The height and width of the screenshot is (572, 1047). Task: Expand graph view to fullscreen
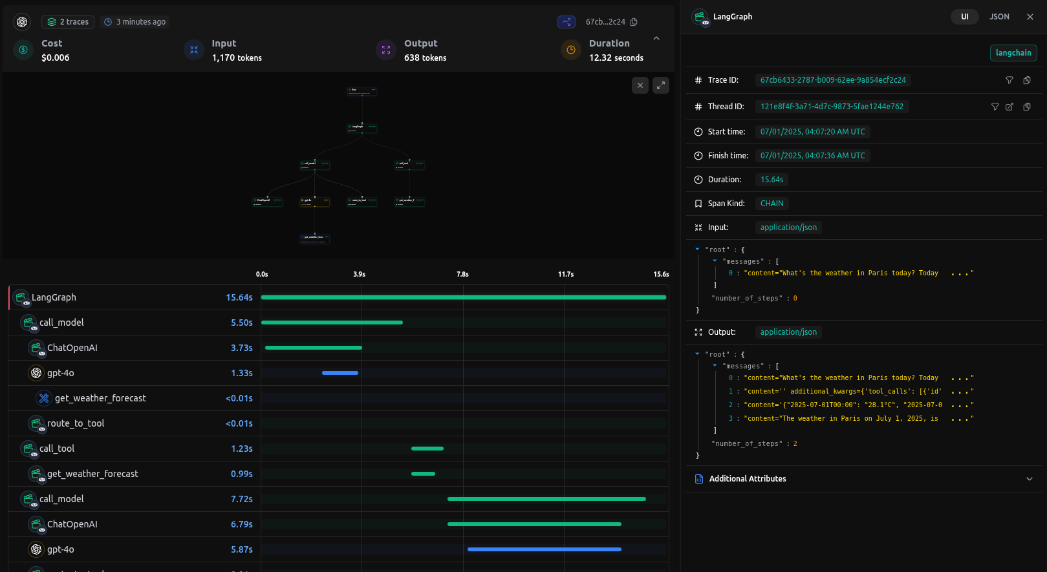[x=661, y=85]
